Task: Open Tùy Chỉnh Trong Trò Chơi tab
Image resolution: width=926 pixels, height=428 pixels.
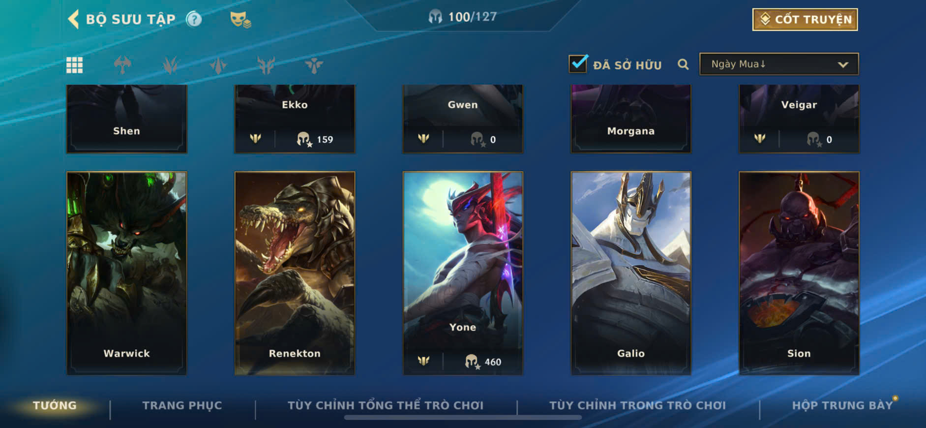Action: (x=637, y=405)
